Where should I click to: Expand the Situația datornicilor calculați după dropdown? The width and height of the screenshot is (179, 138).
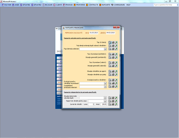click(x=105, y=98)
